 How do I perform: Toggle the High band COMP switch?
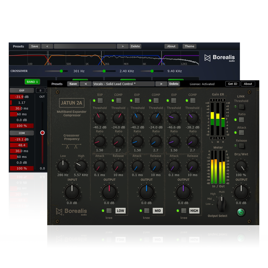tap(193, 101)
